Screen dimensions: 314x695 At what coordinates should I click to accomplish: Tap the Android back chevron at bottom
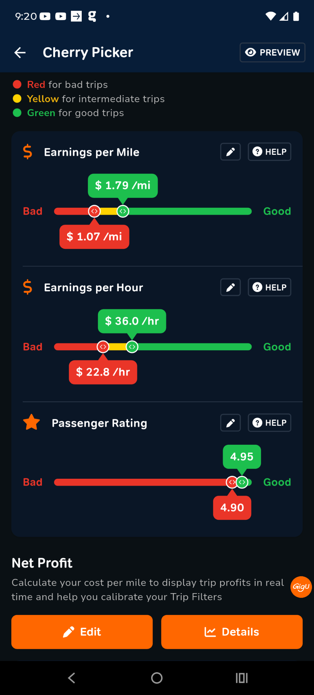tap(72, 678)
